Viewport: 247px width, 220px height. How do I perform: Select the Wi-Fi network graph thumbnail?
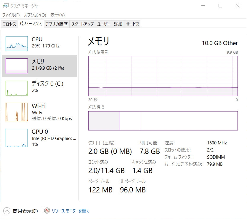(17, 112)
